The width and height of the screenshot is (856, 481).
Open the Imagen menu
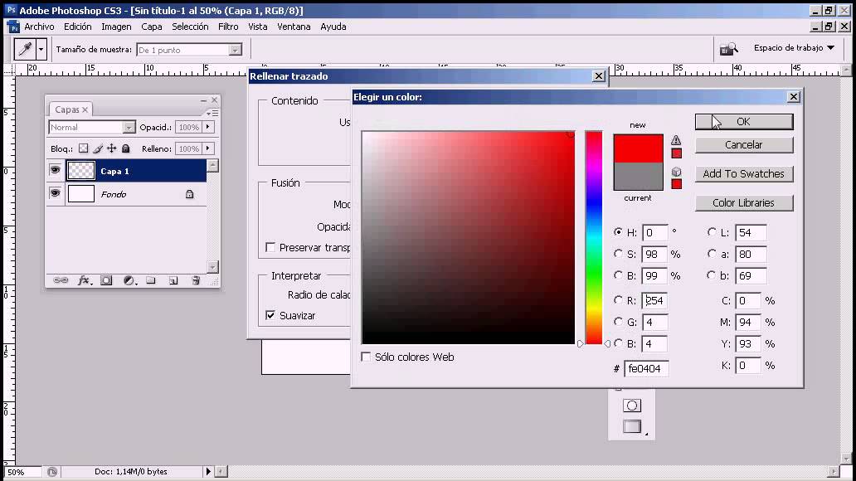(116, 27)
